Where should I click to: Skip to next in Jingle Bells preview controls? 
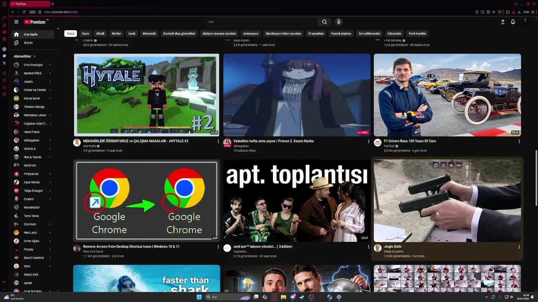click(451, 165)
